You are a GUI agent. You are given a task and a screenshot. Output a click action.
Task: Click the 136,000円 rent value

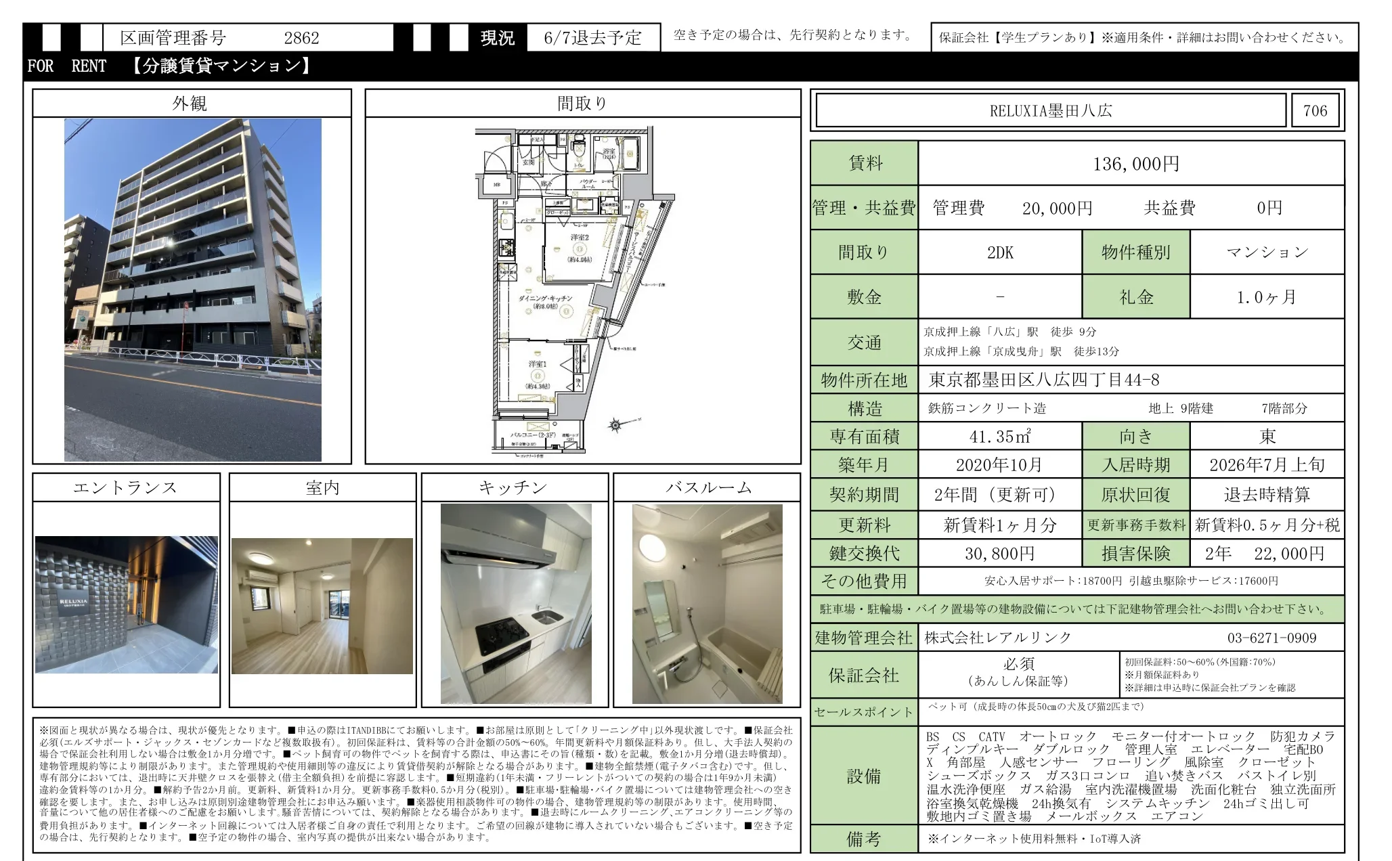coord(1135,164)
